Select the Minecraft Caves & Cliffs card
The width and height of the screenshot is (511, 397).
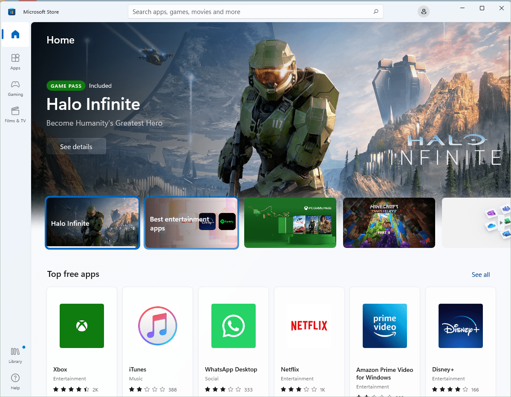tap(389, 223)
